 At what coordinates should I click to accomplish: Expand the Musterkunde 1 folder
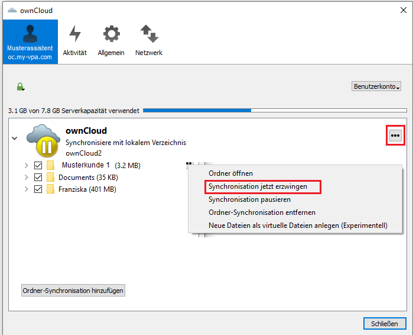pyautogui.click(x=26, y=165)
